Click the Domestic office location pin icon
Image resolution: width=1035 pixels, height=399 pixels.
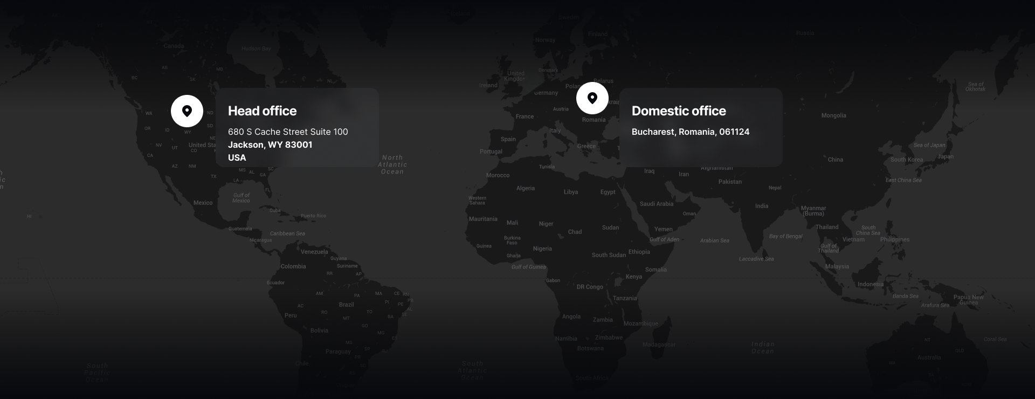[592, 98]
